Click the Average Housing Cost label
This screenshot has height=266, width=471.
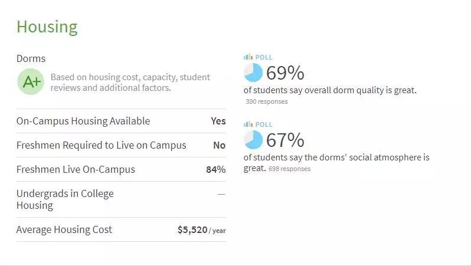64,229
